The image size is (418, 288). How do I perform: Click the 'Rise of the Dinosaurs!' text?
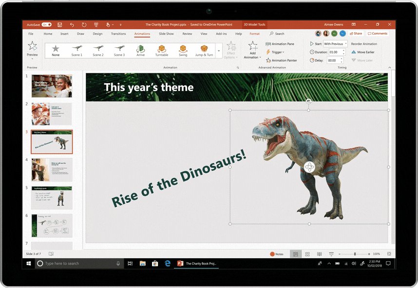pos(178,178)
